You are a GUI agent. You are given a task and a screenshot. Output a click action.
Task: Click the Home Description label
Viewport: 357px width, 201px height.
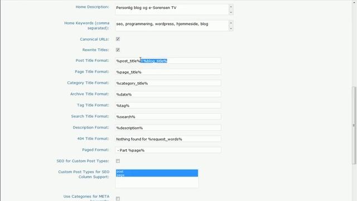click(93, 7)
